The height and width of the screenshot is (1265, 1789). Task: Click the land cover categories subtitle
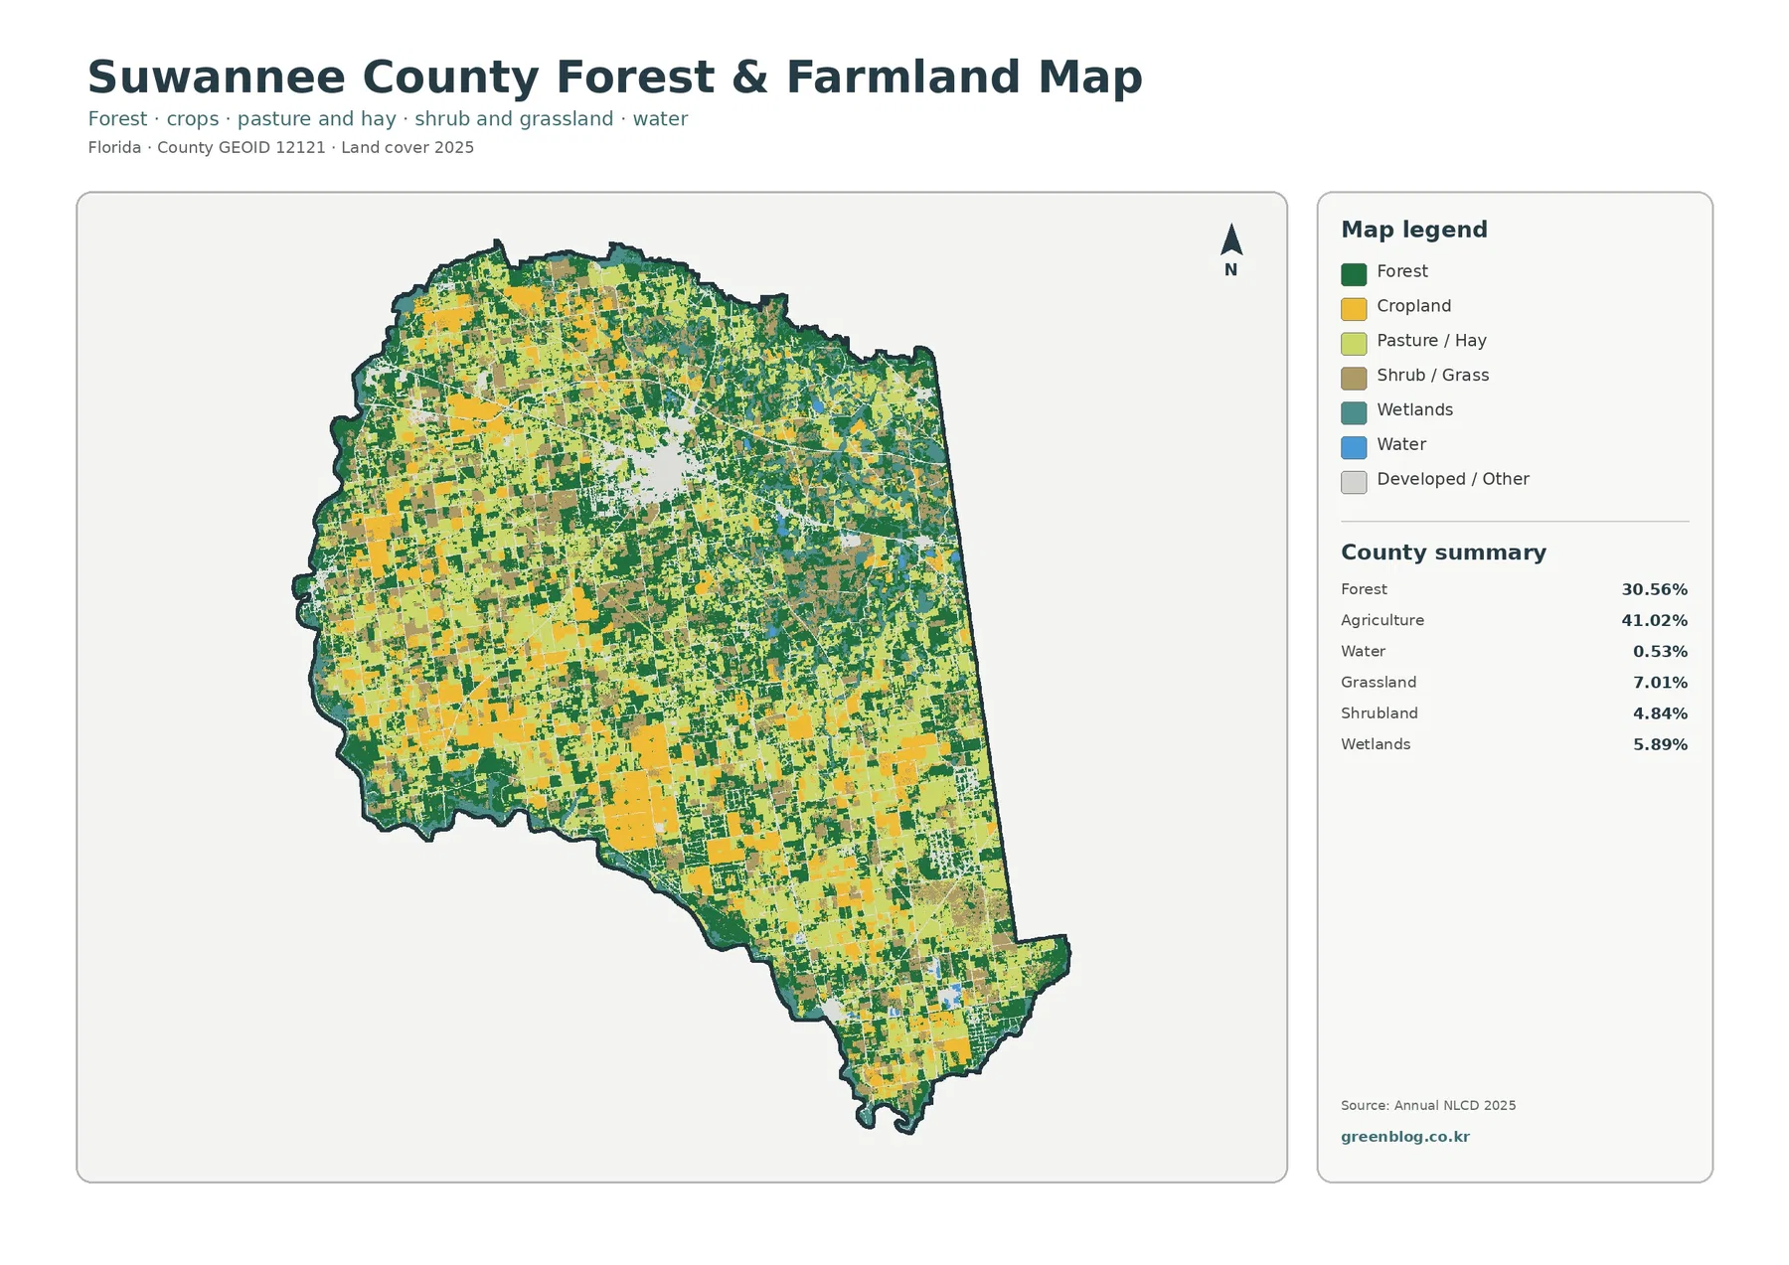tap(388, 119)
